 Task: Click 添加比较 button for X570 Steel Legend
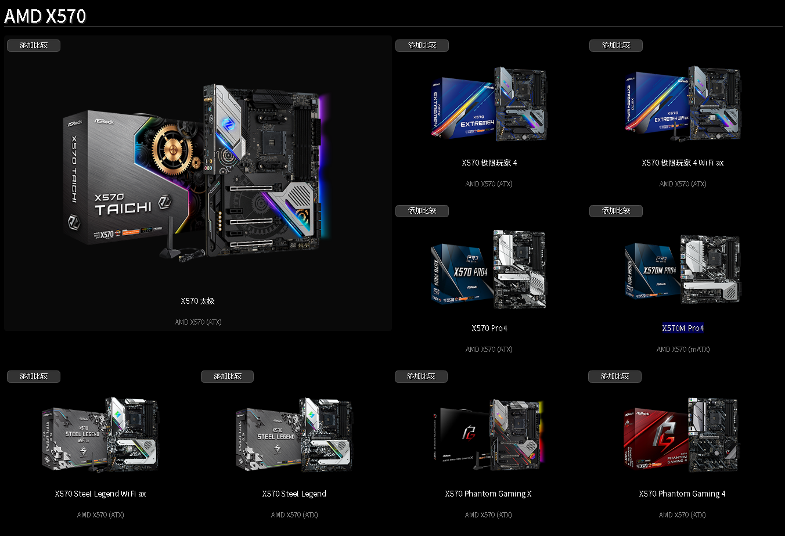227,376
